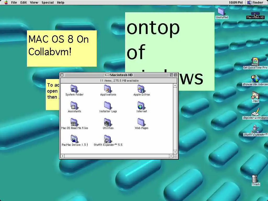The image size is (268, 201).
Task: Click the yellow 'MAC OS 8 On Collabvm!' note
Action: (x=62, y=48)
